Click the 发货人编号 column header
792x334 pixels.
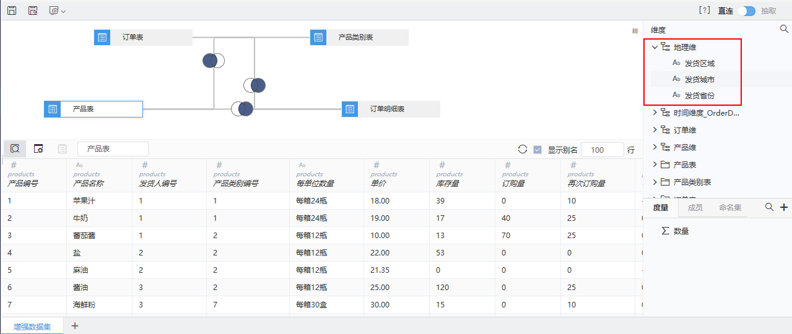[158, 184]
